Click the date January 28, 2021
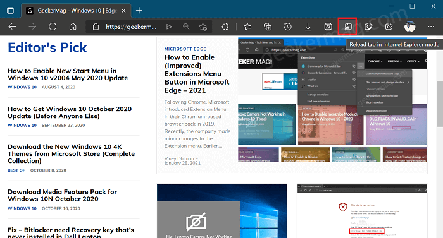The image size is (443, 238). [x=182, y=163]
